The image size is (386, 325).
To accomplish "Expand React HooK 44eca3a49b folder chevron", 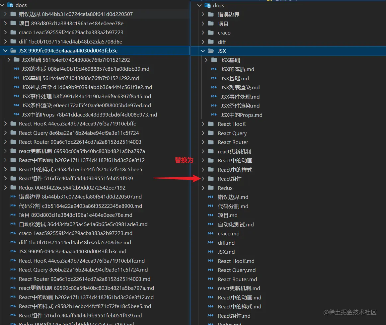I will [5, 123].
